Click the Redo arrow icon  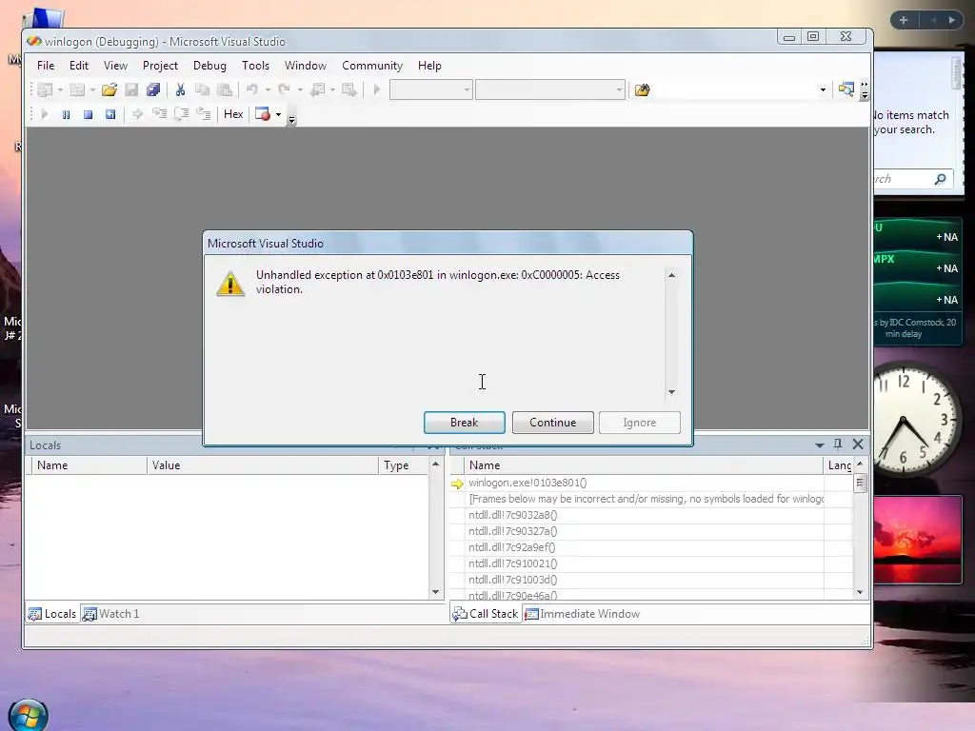click(284, 90)
